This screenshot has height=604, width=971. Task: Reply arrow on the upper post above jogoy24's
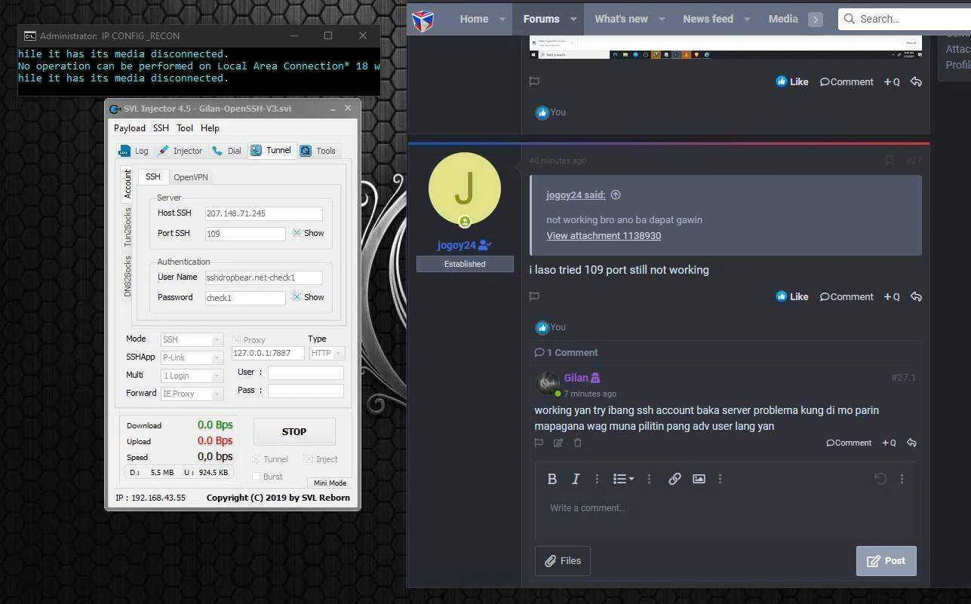pyautogui.click(x=916, y=81)
